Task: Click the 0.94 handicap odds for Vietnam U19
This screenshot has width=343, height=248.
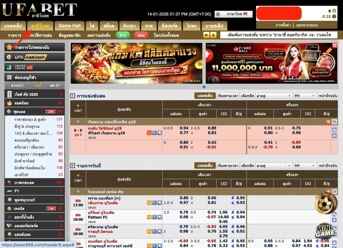Action: click(x=184, y=128)
